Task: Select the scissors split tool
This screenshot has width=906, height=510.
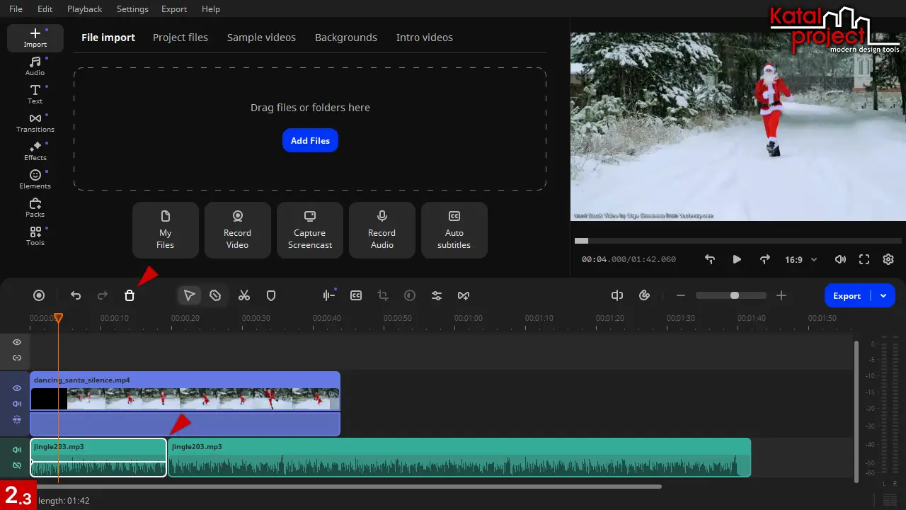Action: (244, 295)
